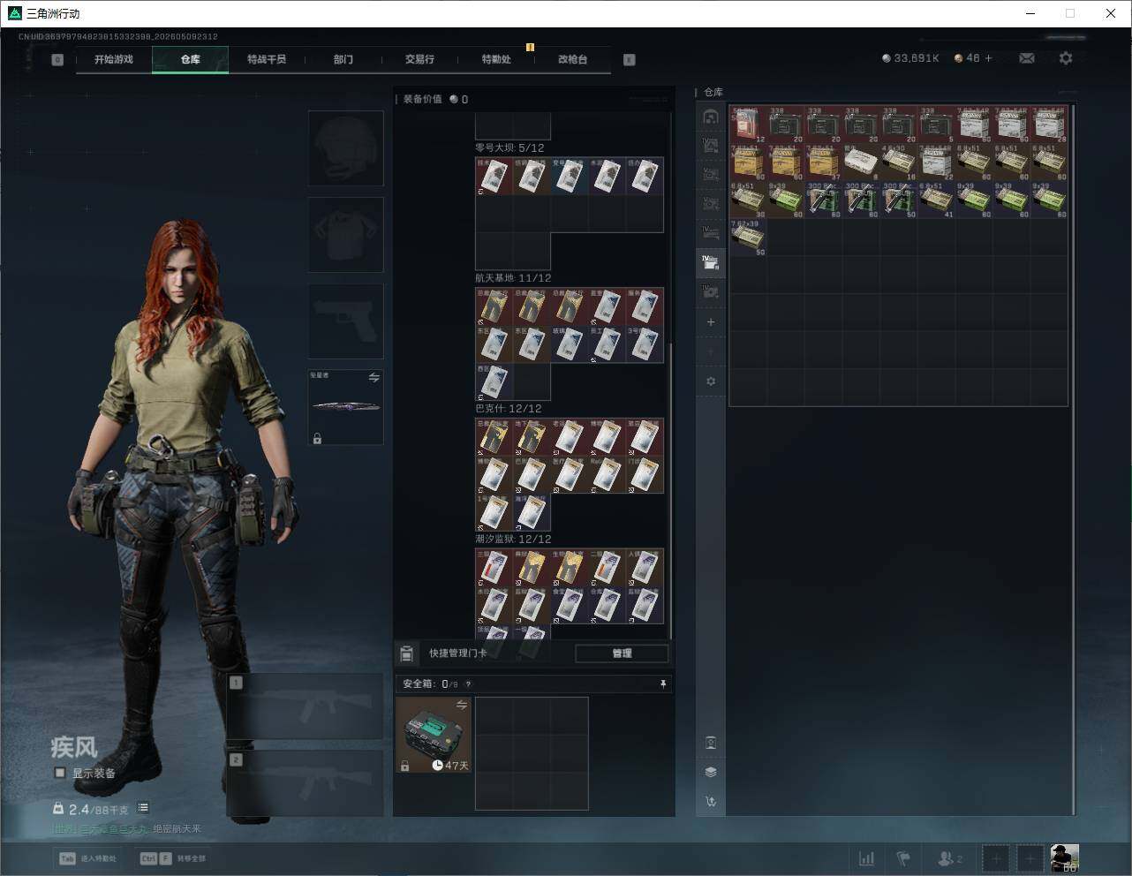1132x876 pixels.
Task: Expand the carry weight details list icon
Action: point(143,808)
